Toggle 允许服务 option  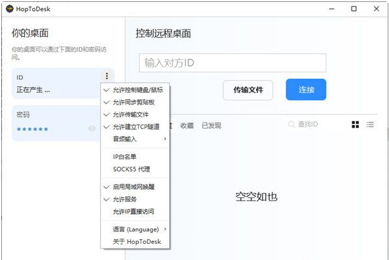coord(135,199)
